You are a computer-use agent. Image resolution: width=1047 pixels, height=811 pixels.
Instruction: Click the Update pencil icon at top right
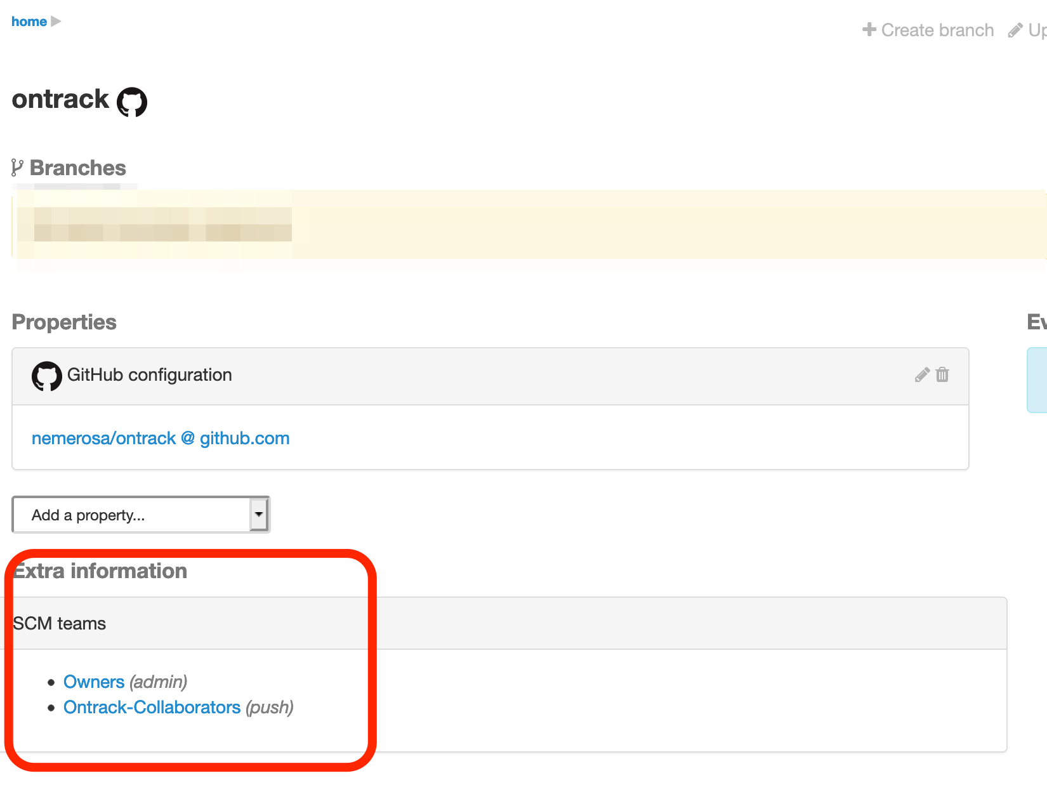(1015, 30)
